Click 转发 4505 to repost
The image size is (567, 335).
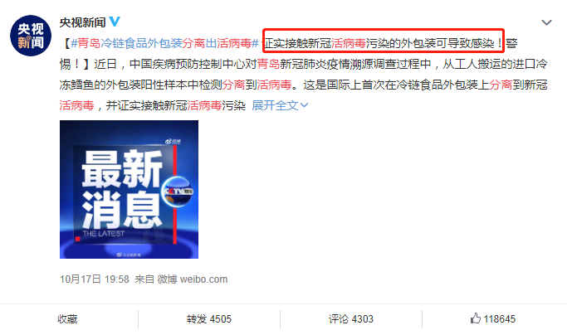coord(209,319)
